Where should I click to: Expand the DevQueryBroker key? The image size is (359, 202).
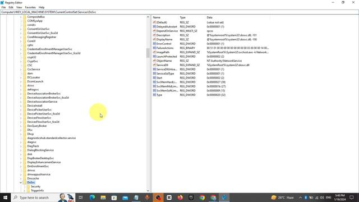click(21, 126)
